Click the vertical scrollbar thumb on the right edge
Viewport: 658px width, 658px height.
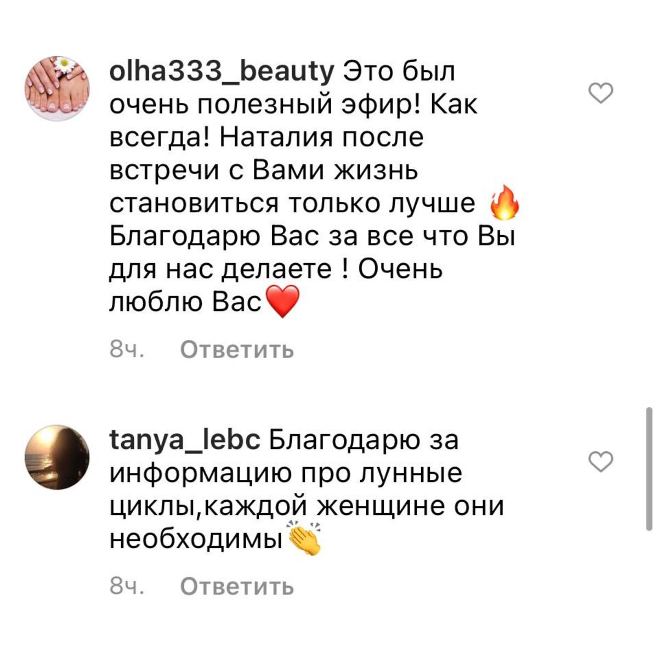point(649,469)
